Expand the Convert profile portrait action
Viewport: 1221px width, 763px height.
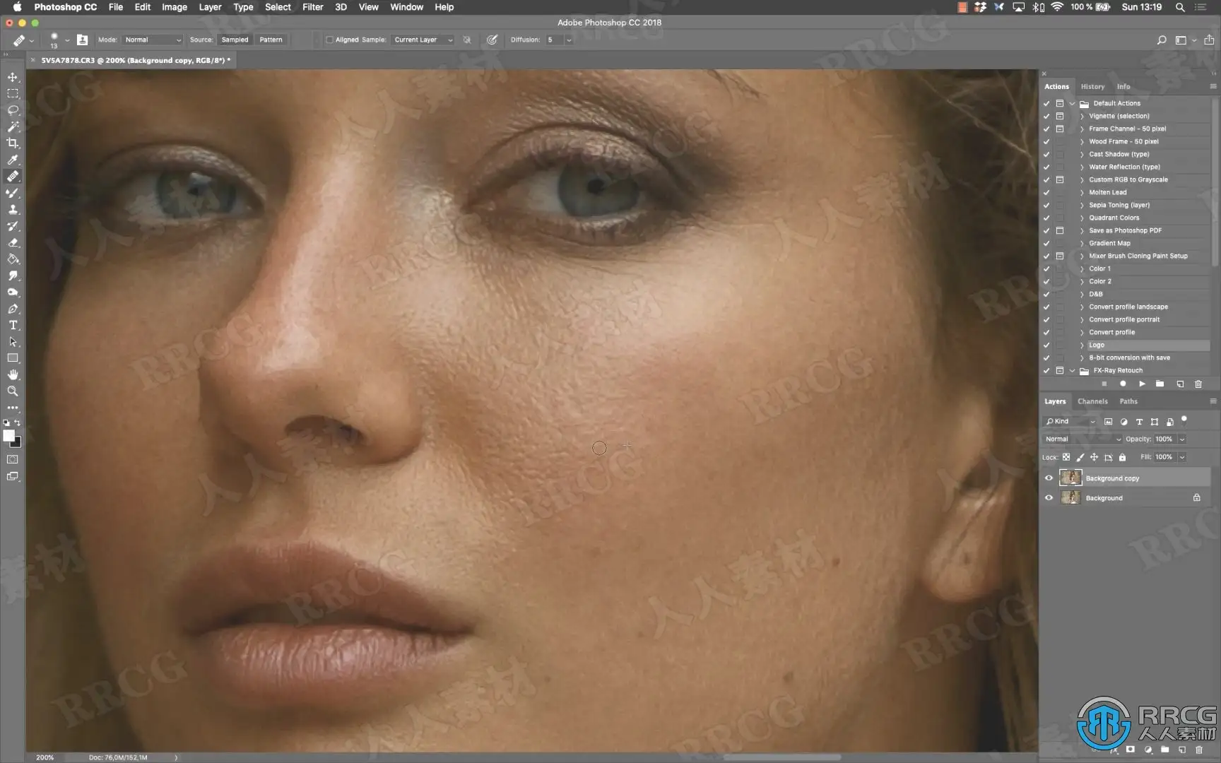1082,319
